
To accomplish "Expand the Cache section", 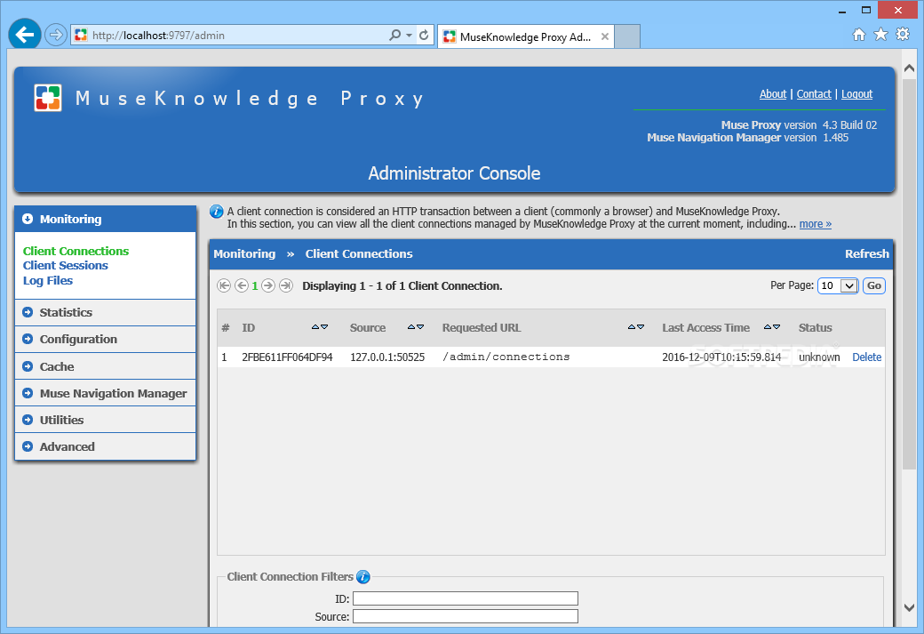I will pyautogui.click(x=106, y=366).
